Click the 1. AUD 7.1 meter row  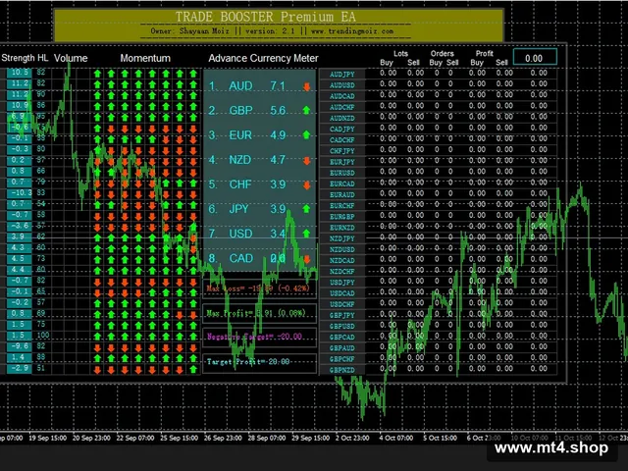259,86
